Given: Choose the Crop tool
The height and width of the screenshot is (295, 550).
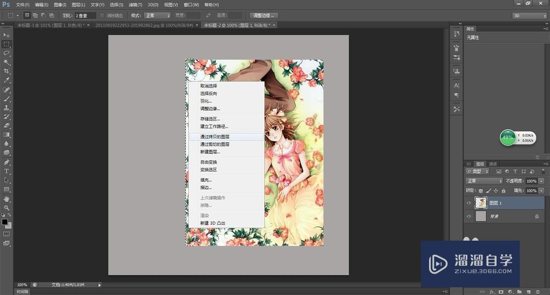Looking at the screenshot, I should [7, 71].
